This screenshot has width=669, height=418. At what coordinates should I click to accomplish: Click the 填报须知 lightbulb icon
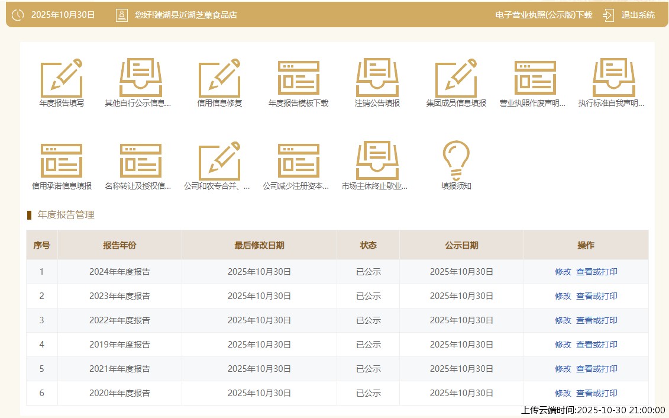pos(456,161)
